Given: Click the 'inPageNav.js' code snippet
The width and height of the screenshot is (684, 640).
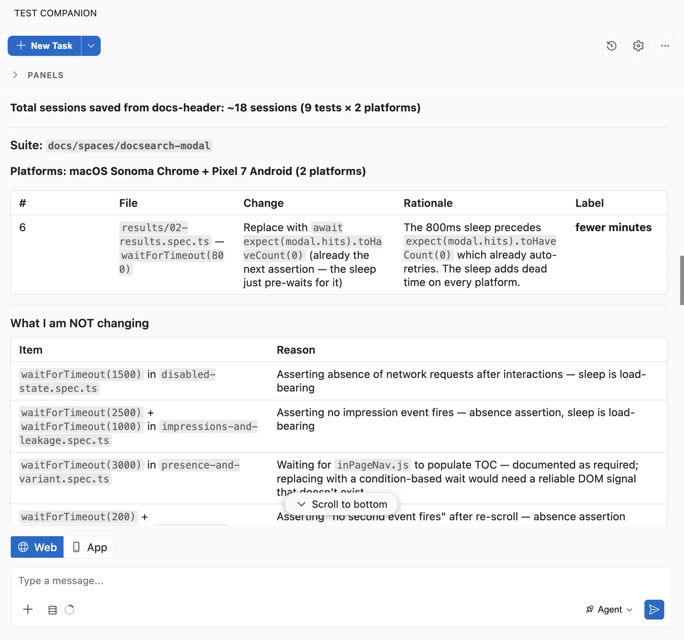Looking at the screenshot, I should pyautogui.click(x=374, y=465).
